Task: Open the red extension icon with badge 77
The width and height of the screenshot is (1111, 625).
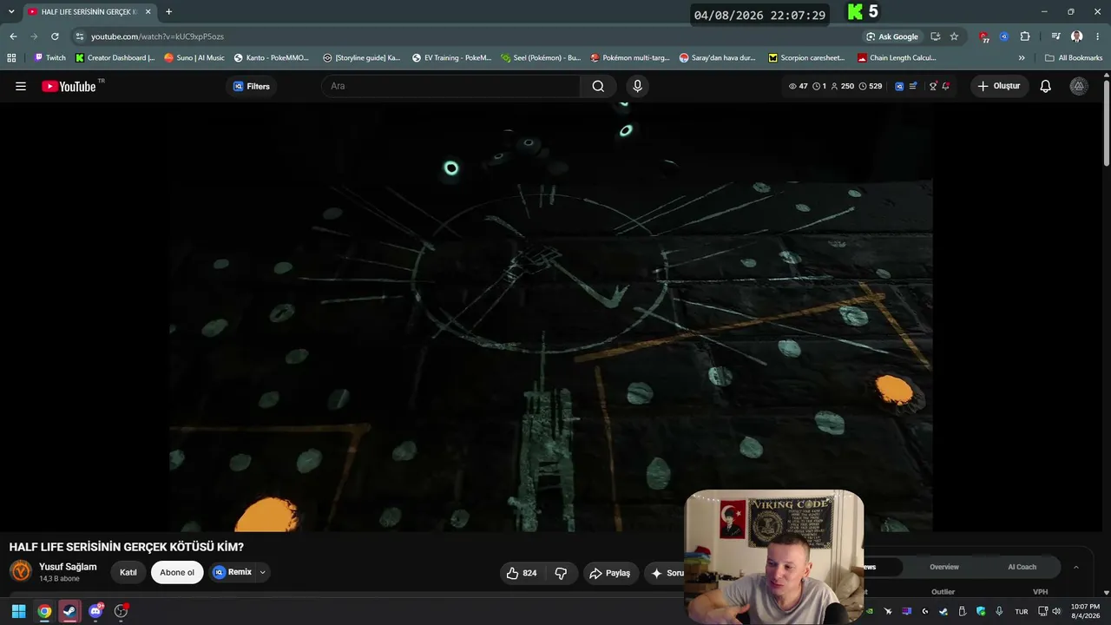Action: [983, 36]
